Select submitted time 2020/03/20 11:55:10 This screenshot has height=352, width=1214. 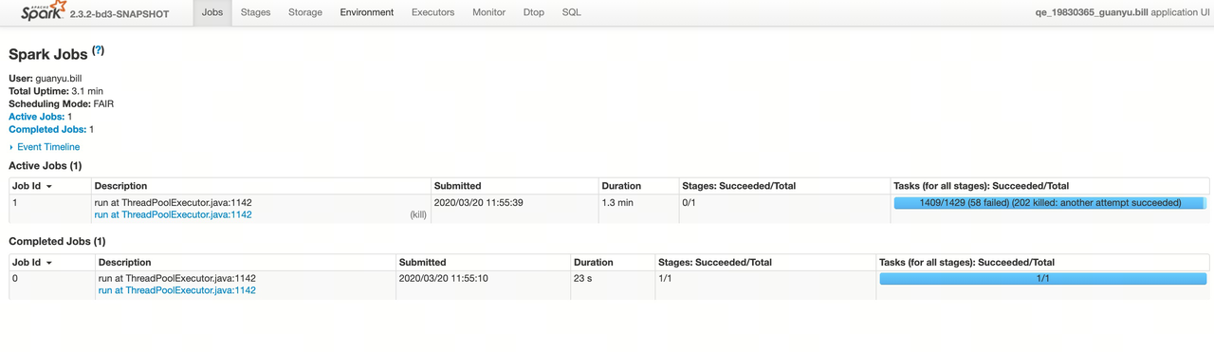444,279
